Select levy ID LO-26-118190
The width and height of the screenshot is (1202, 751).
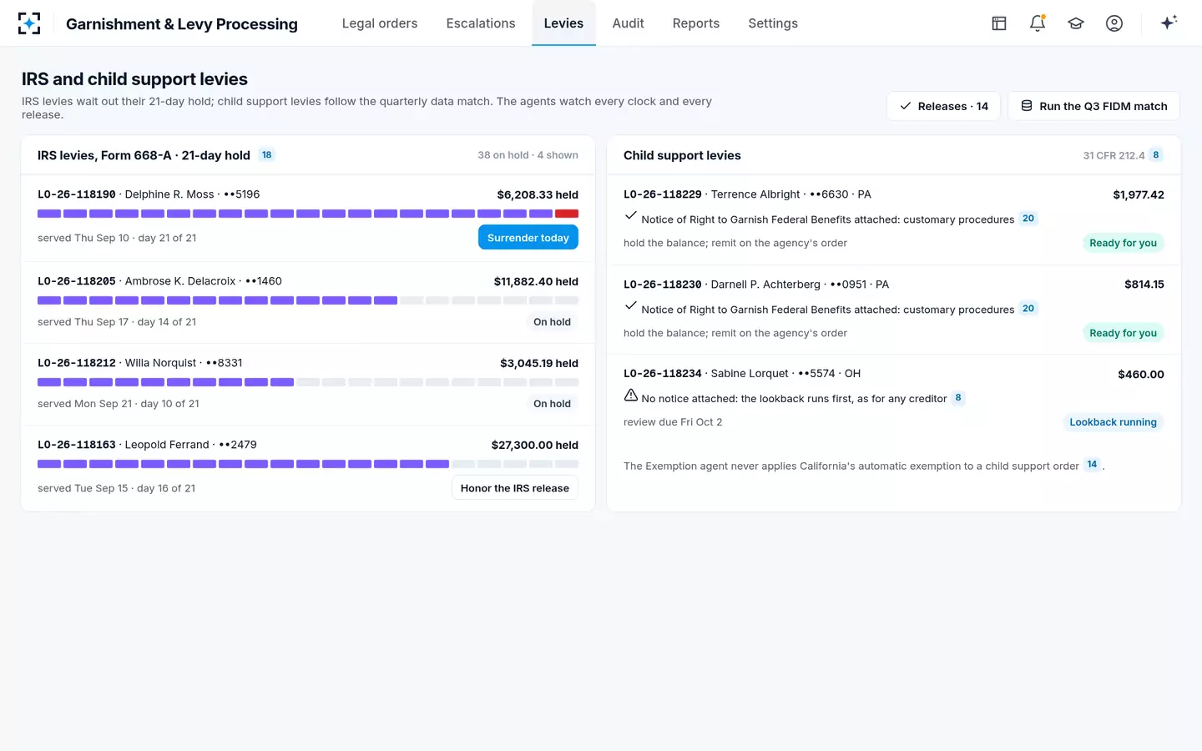(x=77, y=194)
